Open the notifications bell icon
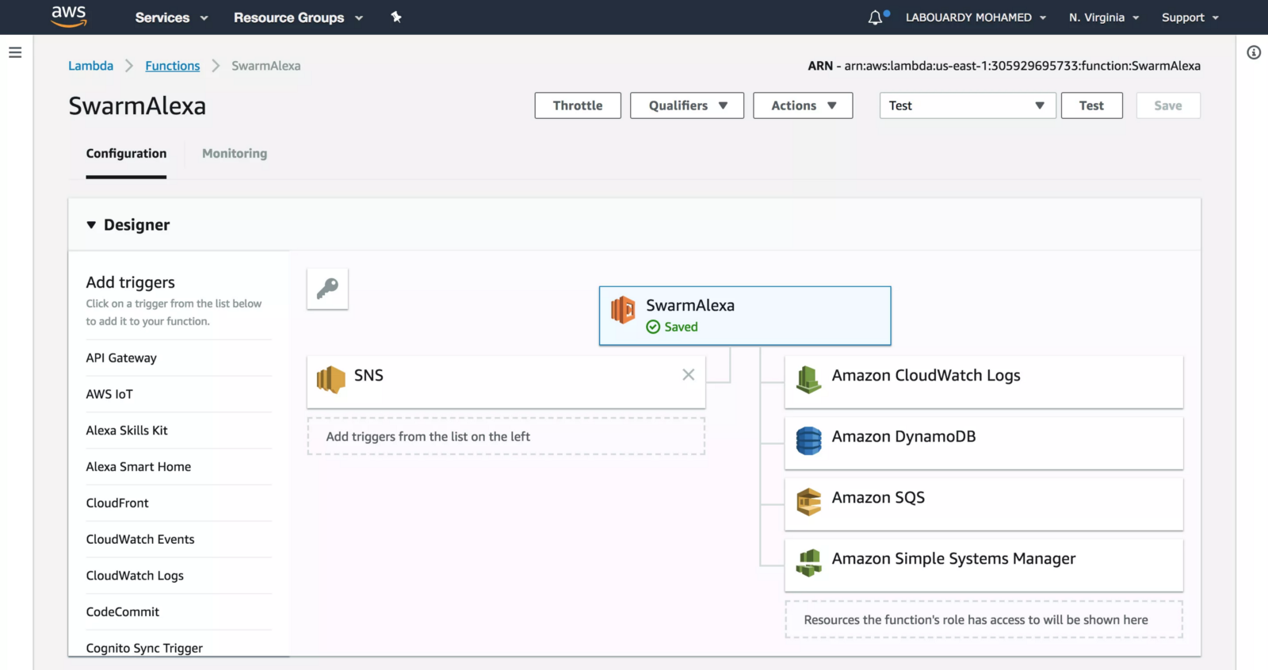Screen dimensions: 1268x670 [x=875, y=17]
